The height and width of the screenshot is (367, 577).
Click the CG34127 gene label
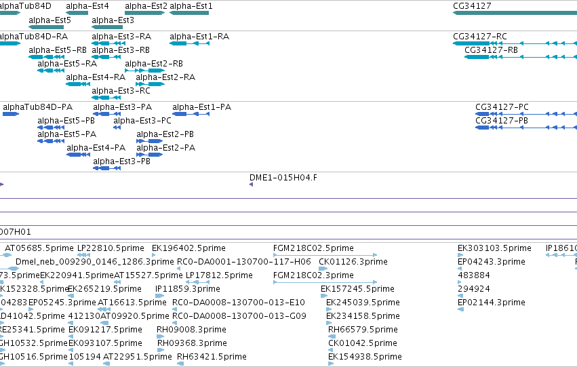click(472, 6)
